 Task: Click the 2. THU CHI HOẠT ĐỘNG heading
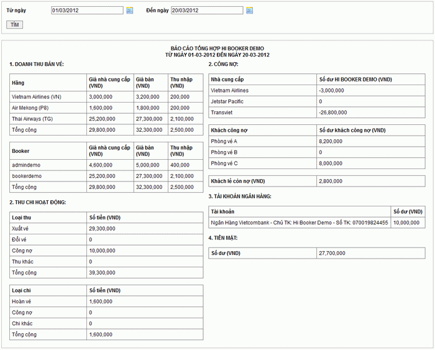pos(38,202)
